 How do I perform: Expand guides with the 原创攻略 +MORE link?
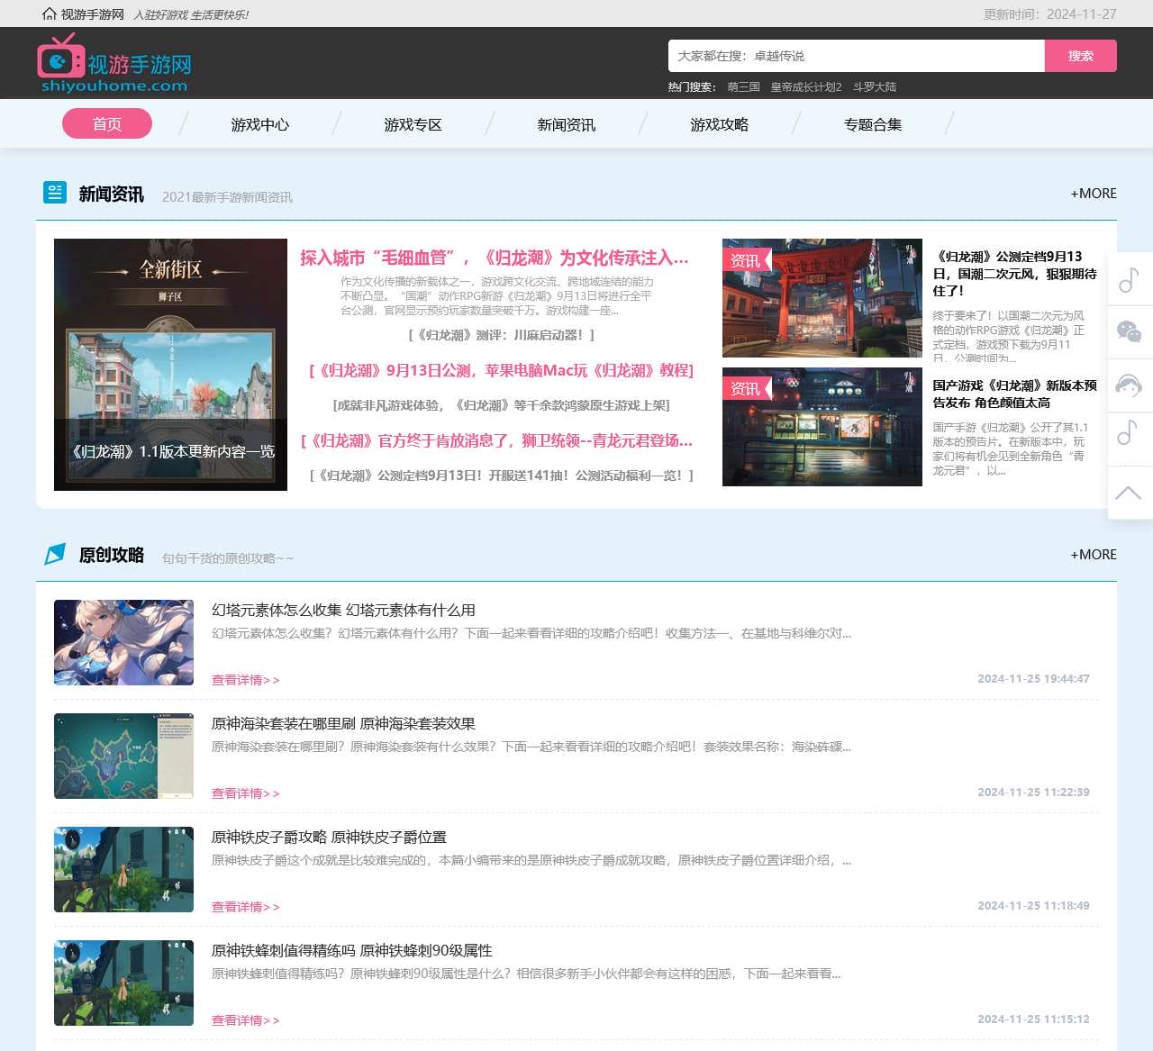tap(1093, 555)
